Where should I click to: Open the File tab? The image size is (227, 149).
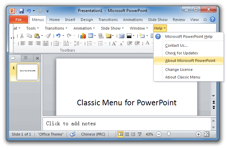pyautogui.click(x=19, y=20)
